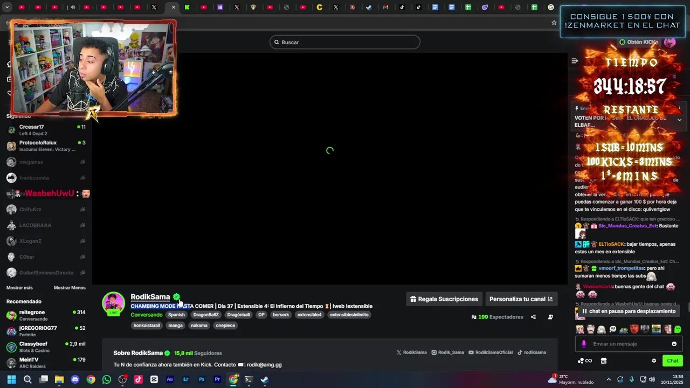This screenshot has height=388, width=690.
Task: Close the current active browser tab
Action: coord(173,8)
